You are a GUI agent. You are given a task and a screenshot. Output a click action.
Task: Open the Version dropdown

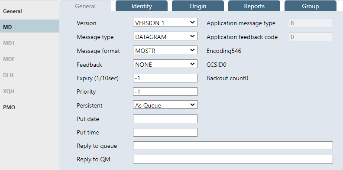tap(165, 23)
